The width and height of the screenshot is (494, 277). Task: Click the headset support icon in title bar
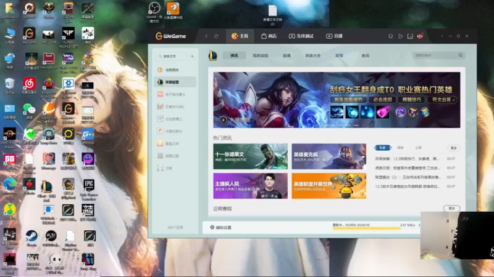coord(390,36)
